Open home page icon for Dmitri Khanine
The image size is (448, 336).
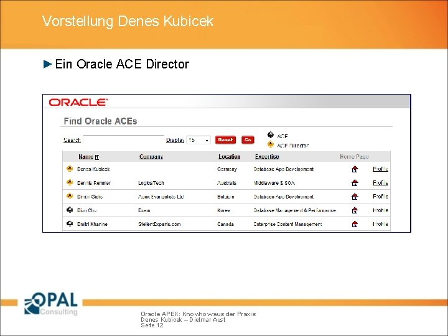[355, 224]
